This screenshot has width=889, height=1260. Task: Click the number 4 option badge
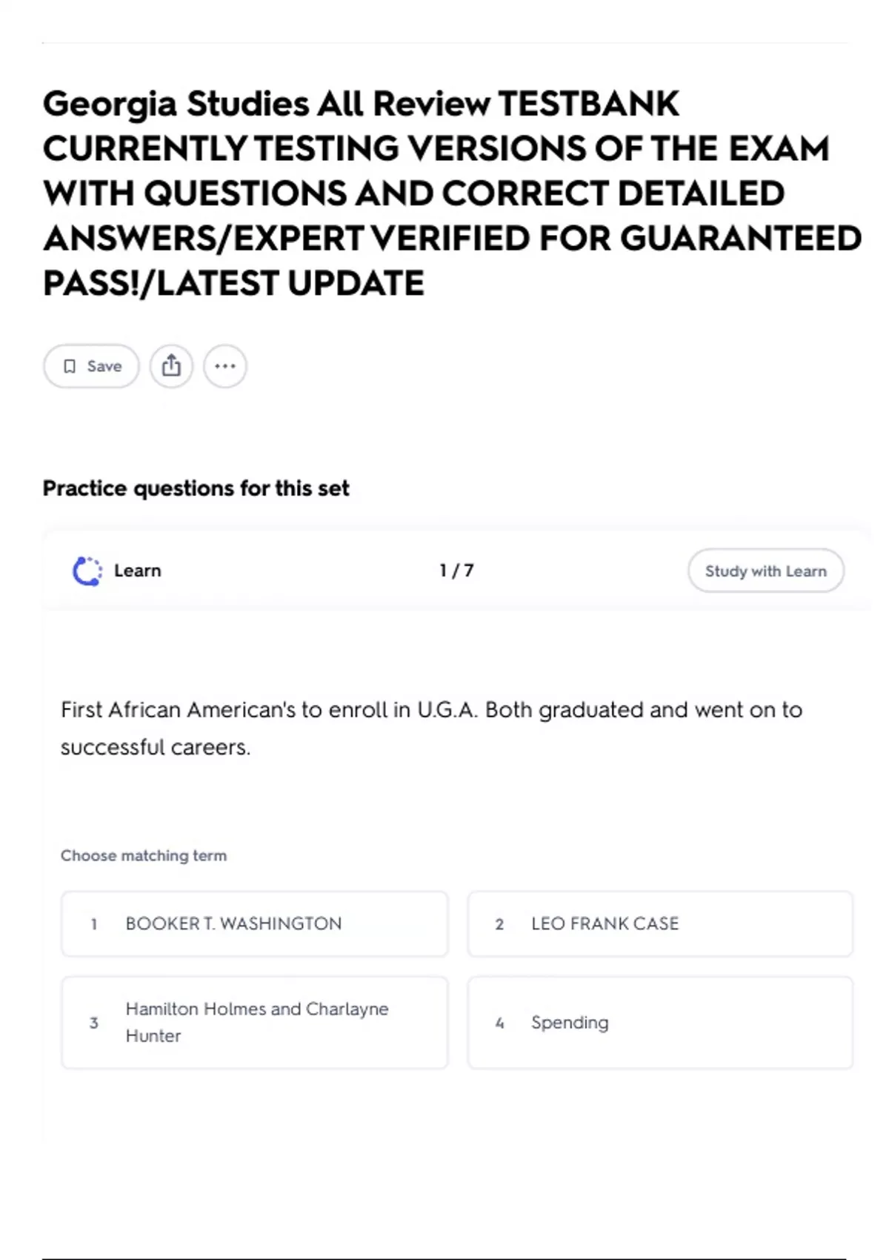pyautogui.click(x=499, y=1023)
